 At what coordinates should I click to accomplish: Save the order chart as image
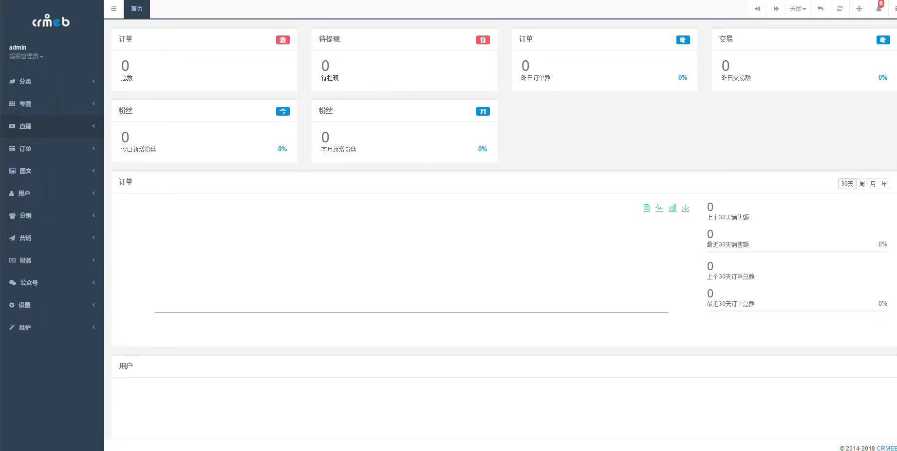point(686,208)
